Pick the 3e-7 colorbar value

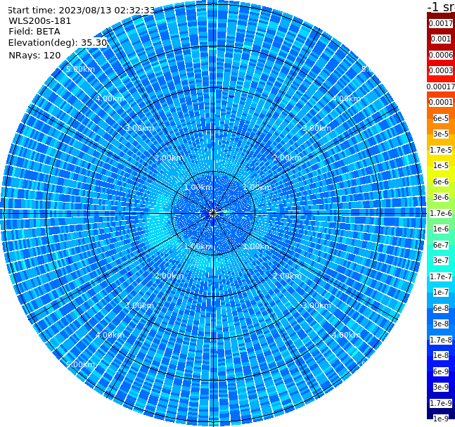point(441,260)
